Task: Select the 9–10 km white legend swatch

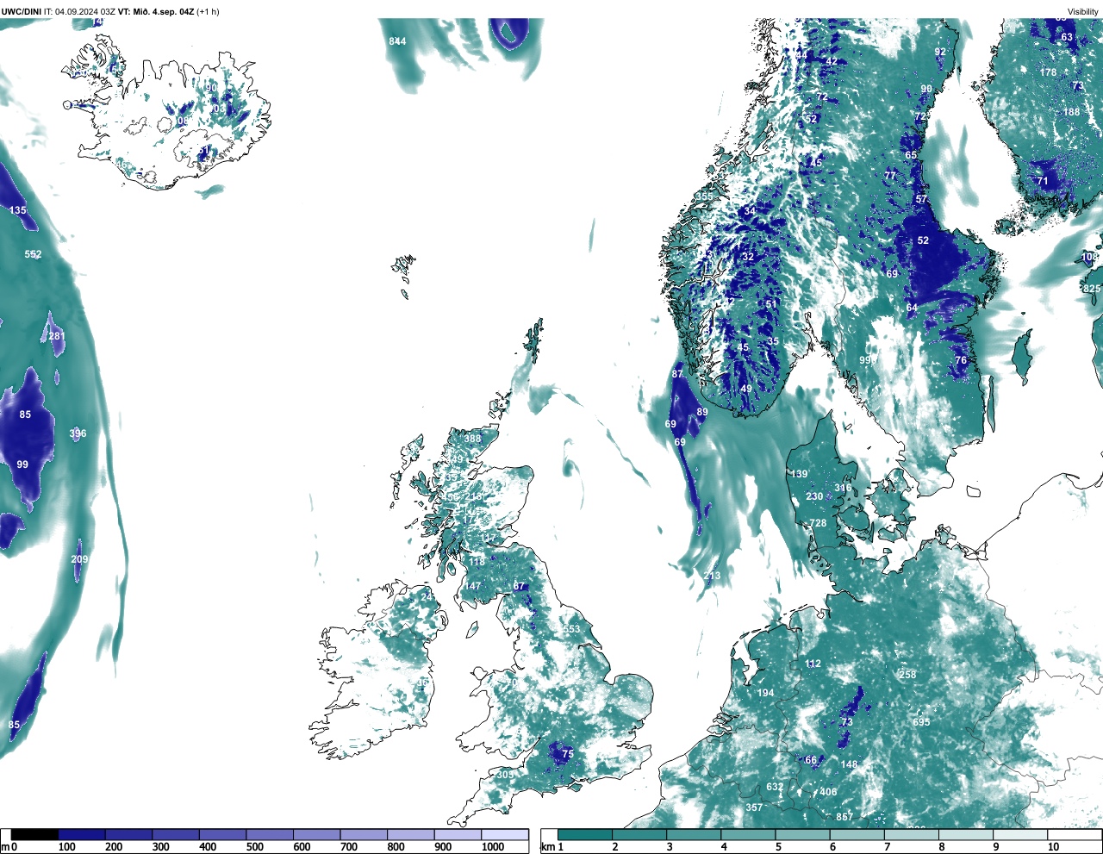Action: (x=1021, y=834)
